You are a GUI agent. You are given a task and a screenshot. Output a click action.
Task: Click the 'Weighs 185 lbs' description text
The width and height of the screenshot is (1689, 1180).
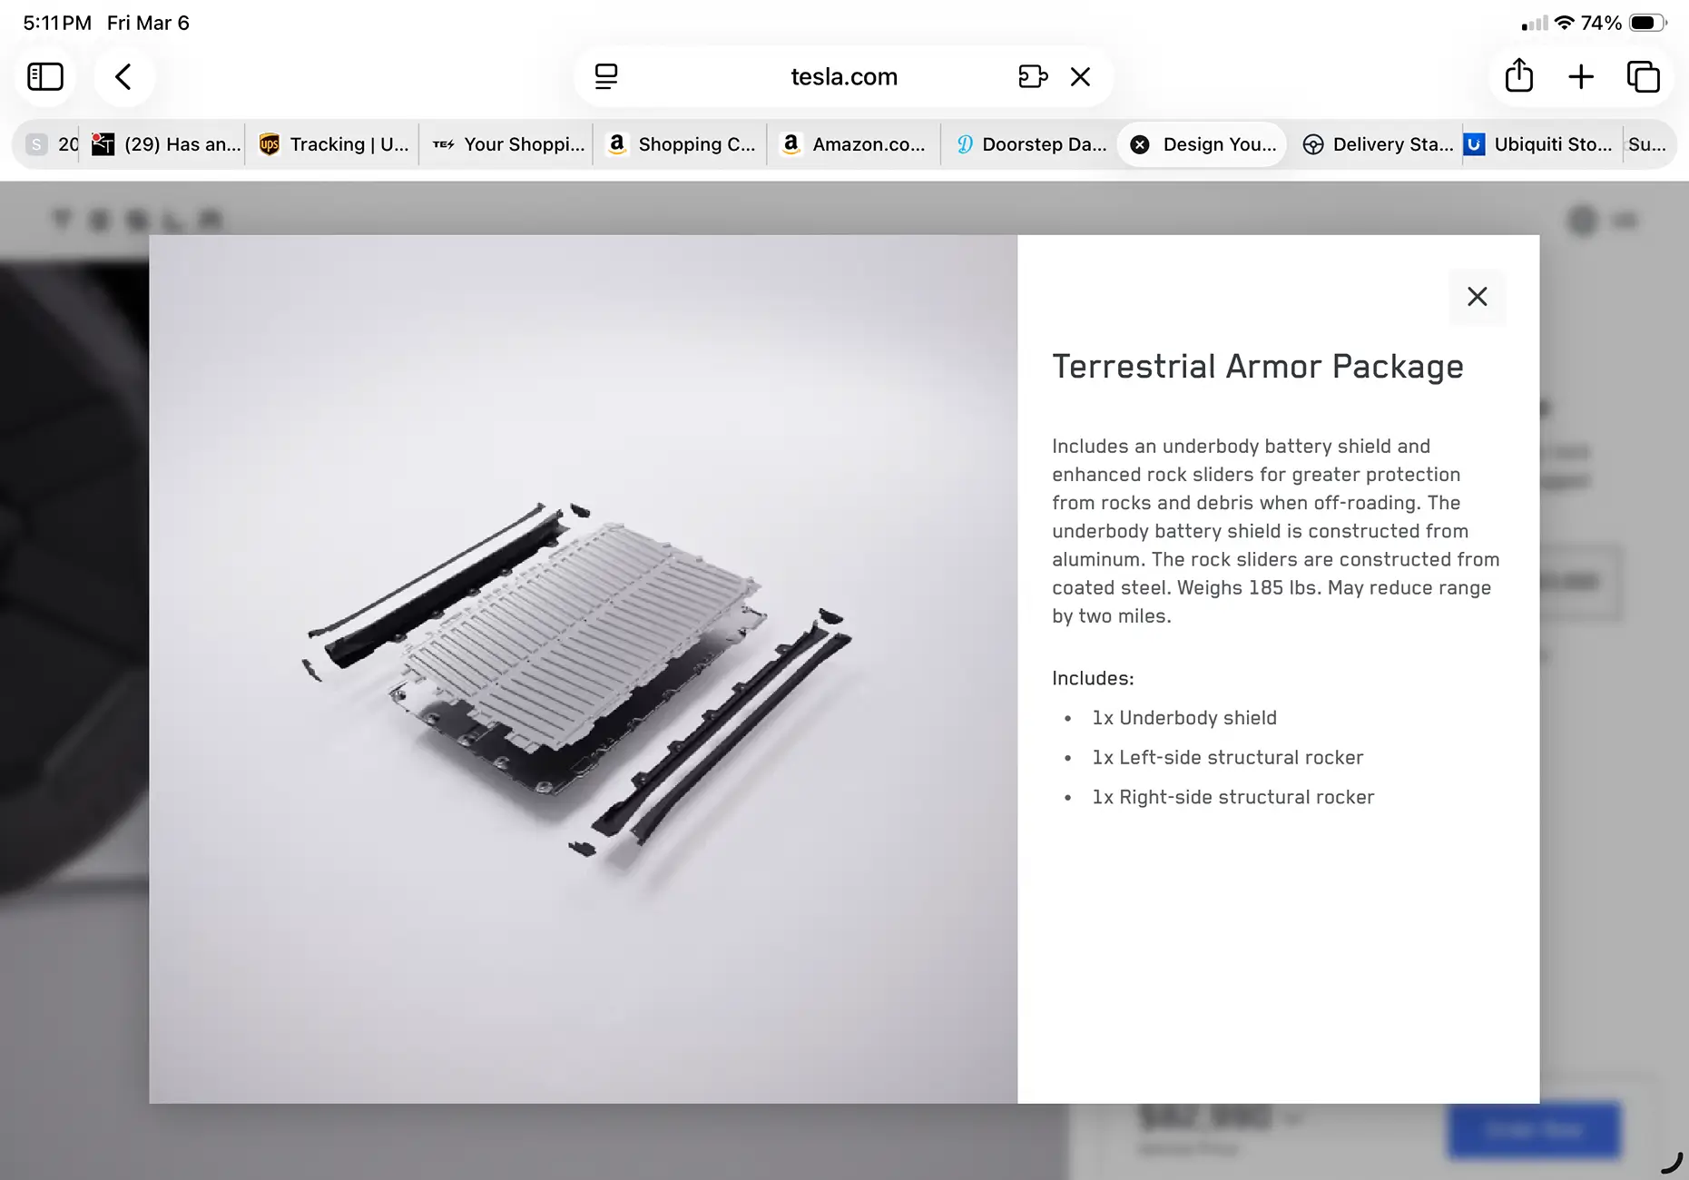(x=1247, y=587)
